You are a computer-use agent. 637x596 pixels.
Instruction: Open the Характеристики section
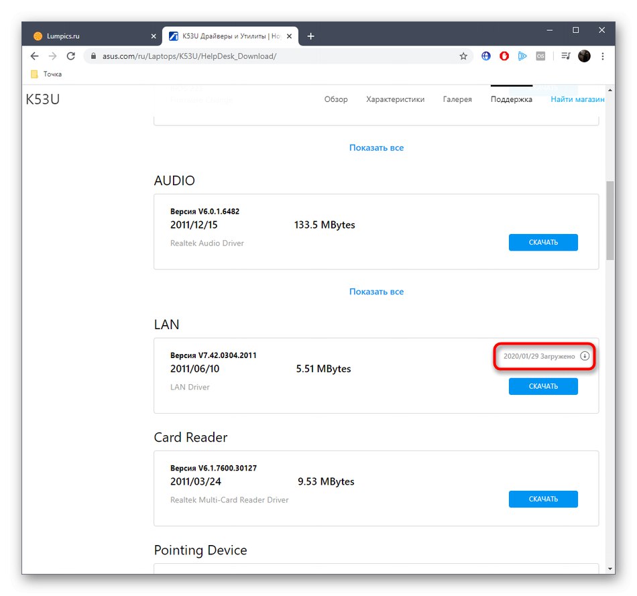[395, 99]
